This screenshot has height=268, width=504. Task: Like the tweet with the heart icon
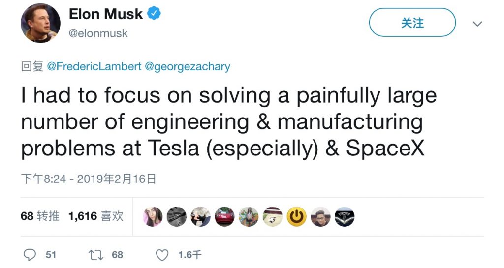click(x=162, y=255)
